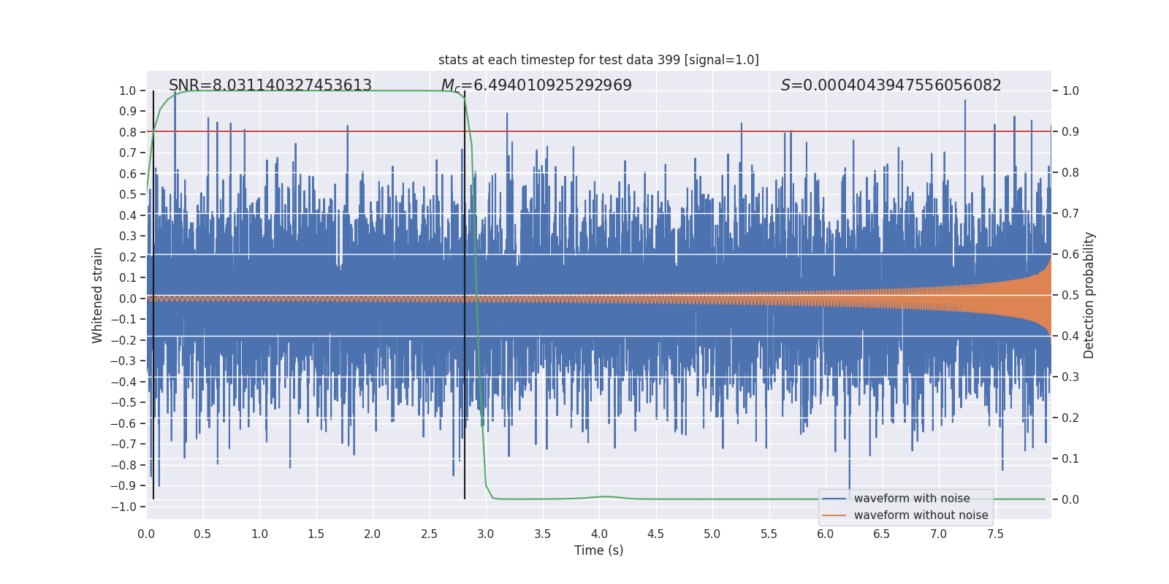Click the chirp mass Mc annotation
This screenshot has width=1169, height=584.
click(536, 85)
